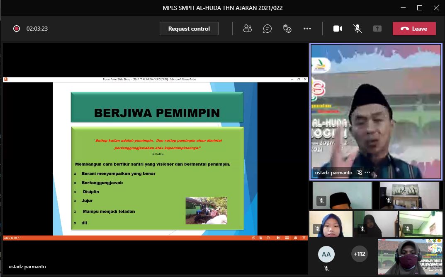Click slide sorter grid view icon
445x277 pixels.
point(286,238)
